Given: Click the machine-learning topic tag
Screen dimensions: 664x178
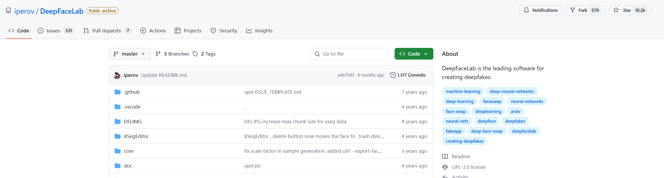Looking at the screenshot, I should click(x=463, y=91).
